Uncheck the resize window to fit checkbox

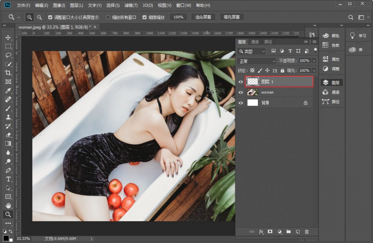[x=50, y=17]
